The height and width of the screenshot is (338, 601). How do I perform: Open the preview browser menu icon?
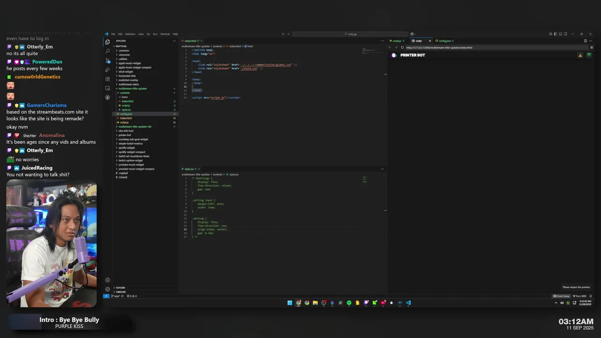click(592, 47)
